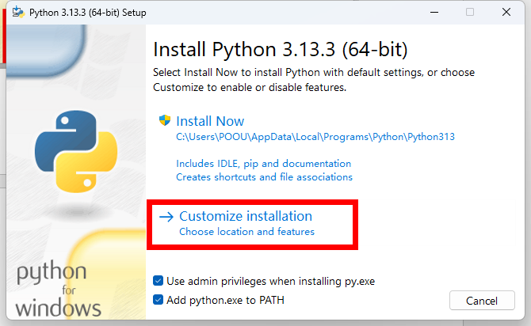
Task: Click the default install path text
Action: [315, 137]
